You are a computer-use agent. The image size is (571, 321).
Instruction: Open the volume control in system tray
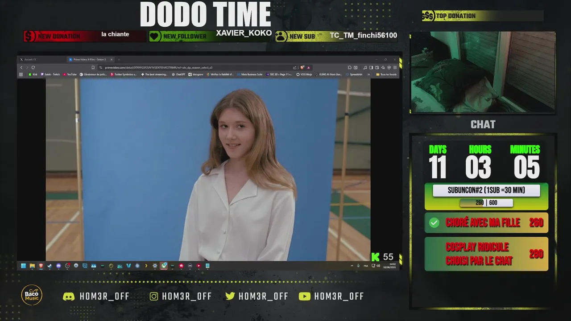[378, 266]
